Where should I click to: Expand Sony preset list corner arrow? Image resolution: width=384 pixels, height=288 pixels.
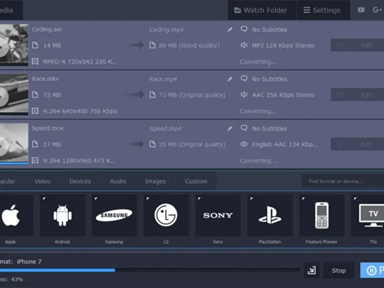[x=199, y=199]
